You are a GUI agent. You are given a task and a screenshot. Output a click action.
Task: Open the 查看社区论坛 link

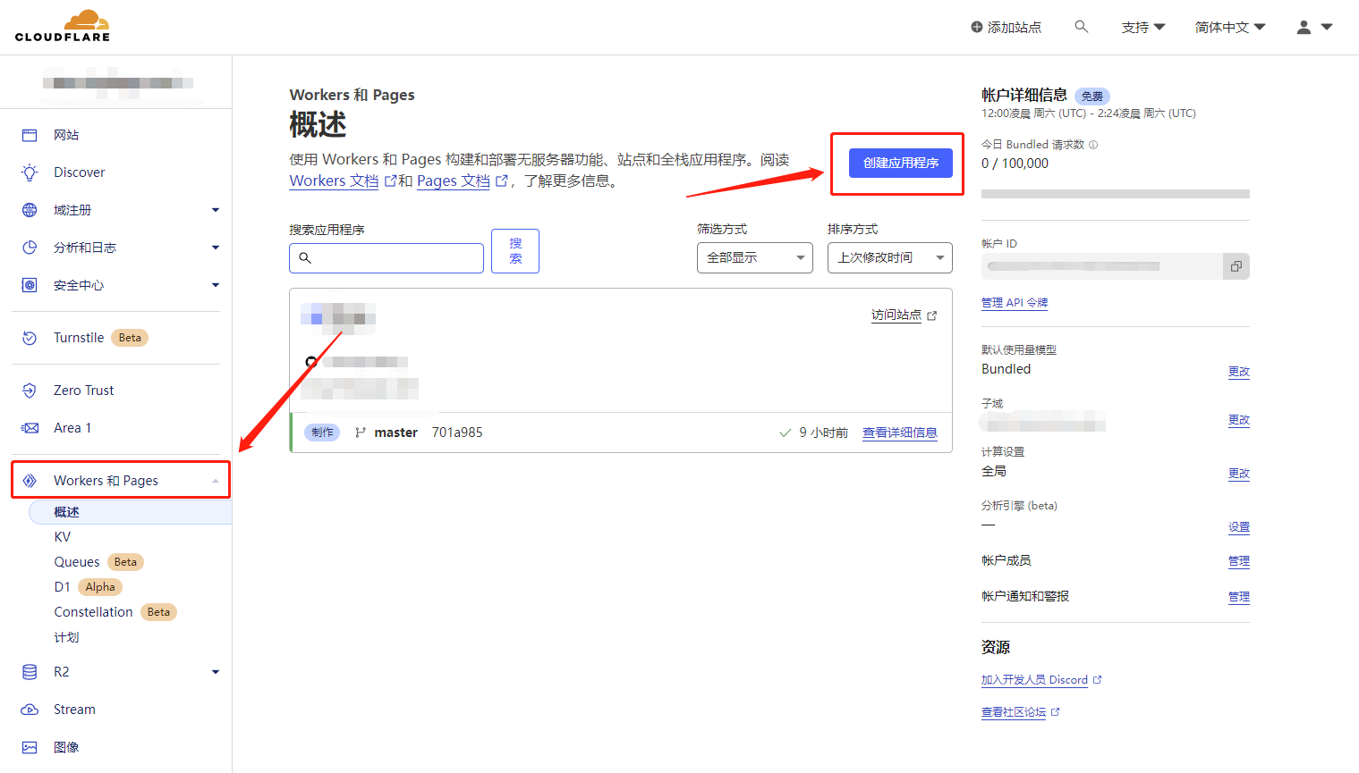pos(1014,712)
